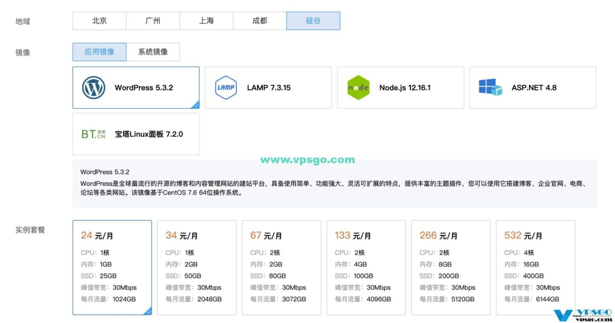Choose the ASP.NET 4.8 image label
The width and height of the screenshot is (615, 323).
click(534, 88)
